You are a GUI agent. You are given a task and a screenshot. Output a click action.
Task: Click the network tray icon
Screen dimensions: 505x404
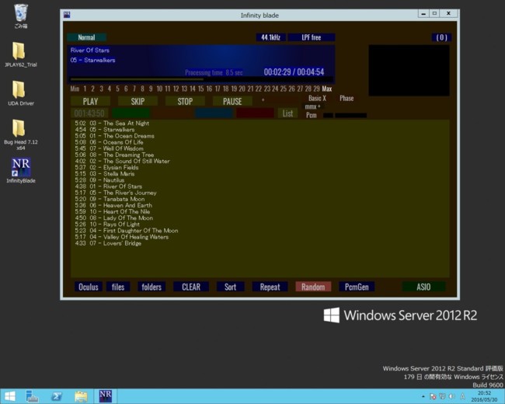pos(443,396)
